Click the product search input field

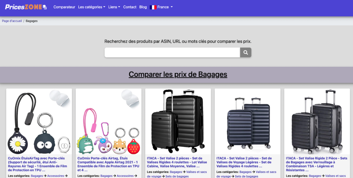[172, 52]
